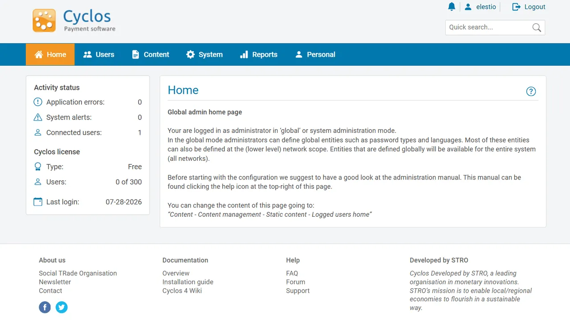Click the 'Global admin home page' heading
The width and height of the screenshot is (570, 322).
click(x=205, y=112)
